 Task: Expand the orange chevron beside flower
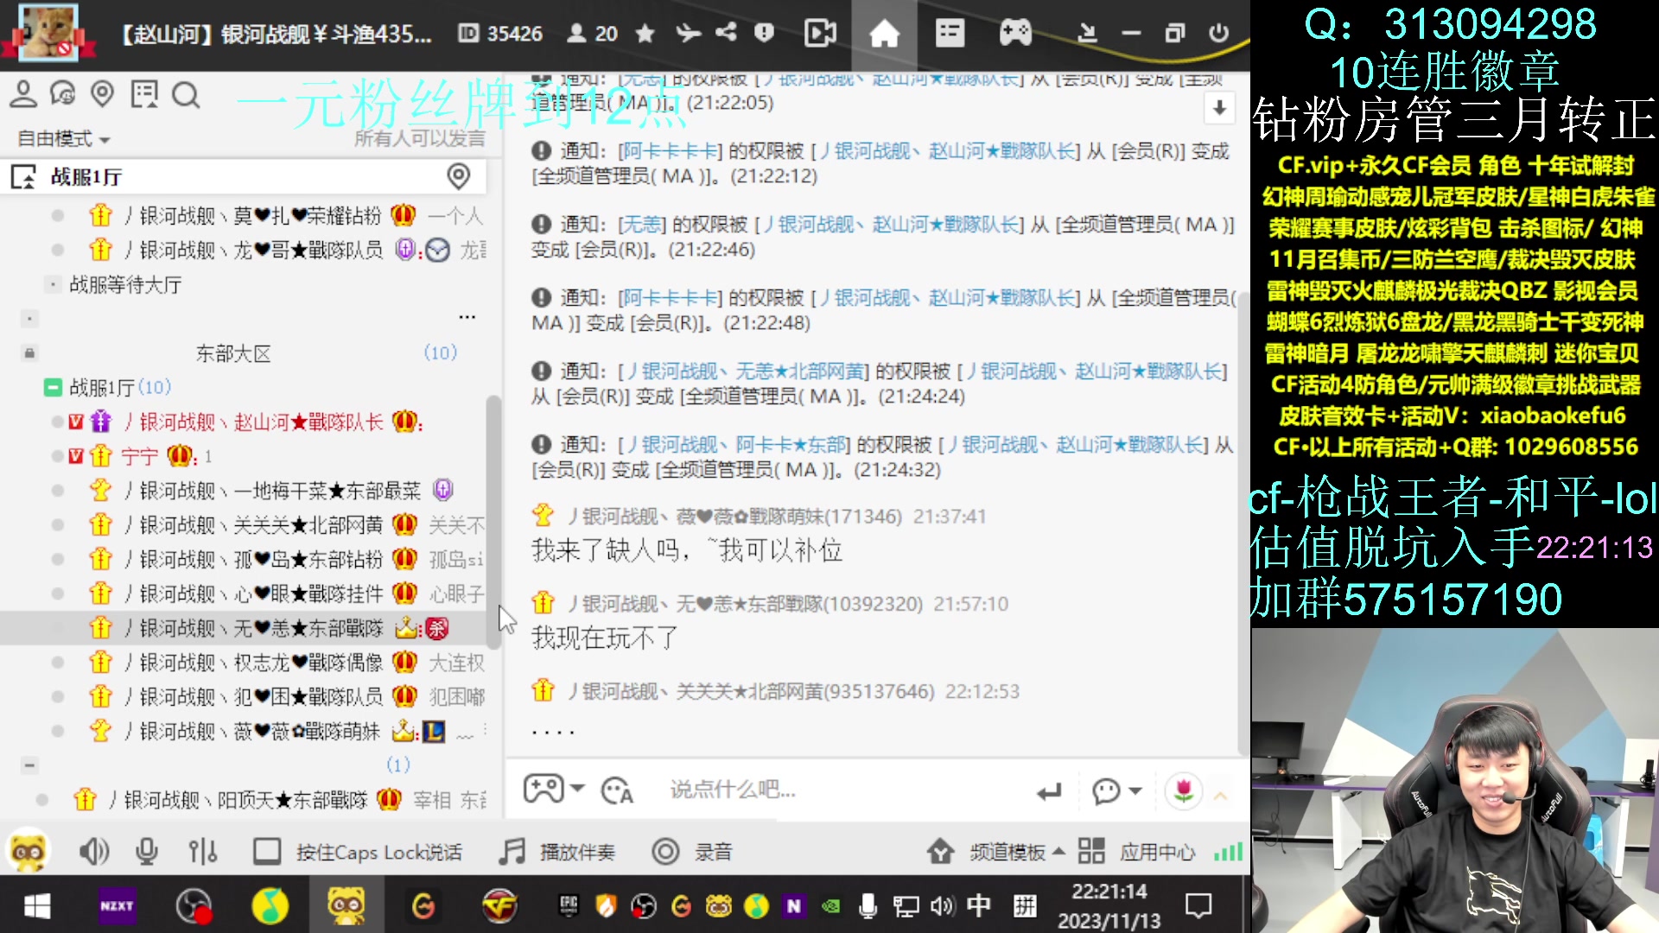[1220, 795]
